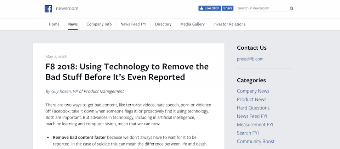340x149 pixels.
Task: Open the Product News category
Action: (x=251, y=99)
